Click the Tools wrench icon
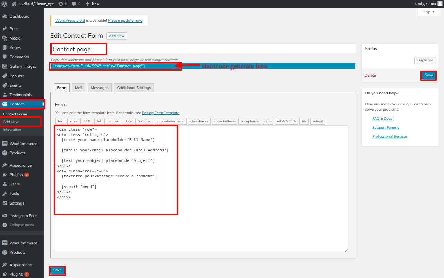 (5, 193)
